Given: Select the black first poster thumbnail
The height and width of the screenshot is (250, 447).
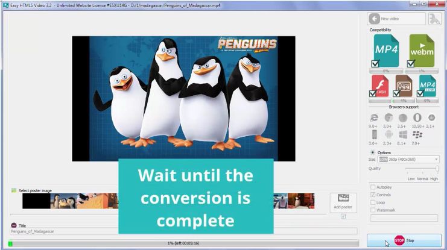Looking at the screenshot, I should tap(36, 201).
